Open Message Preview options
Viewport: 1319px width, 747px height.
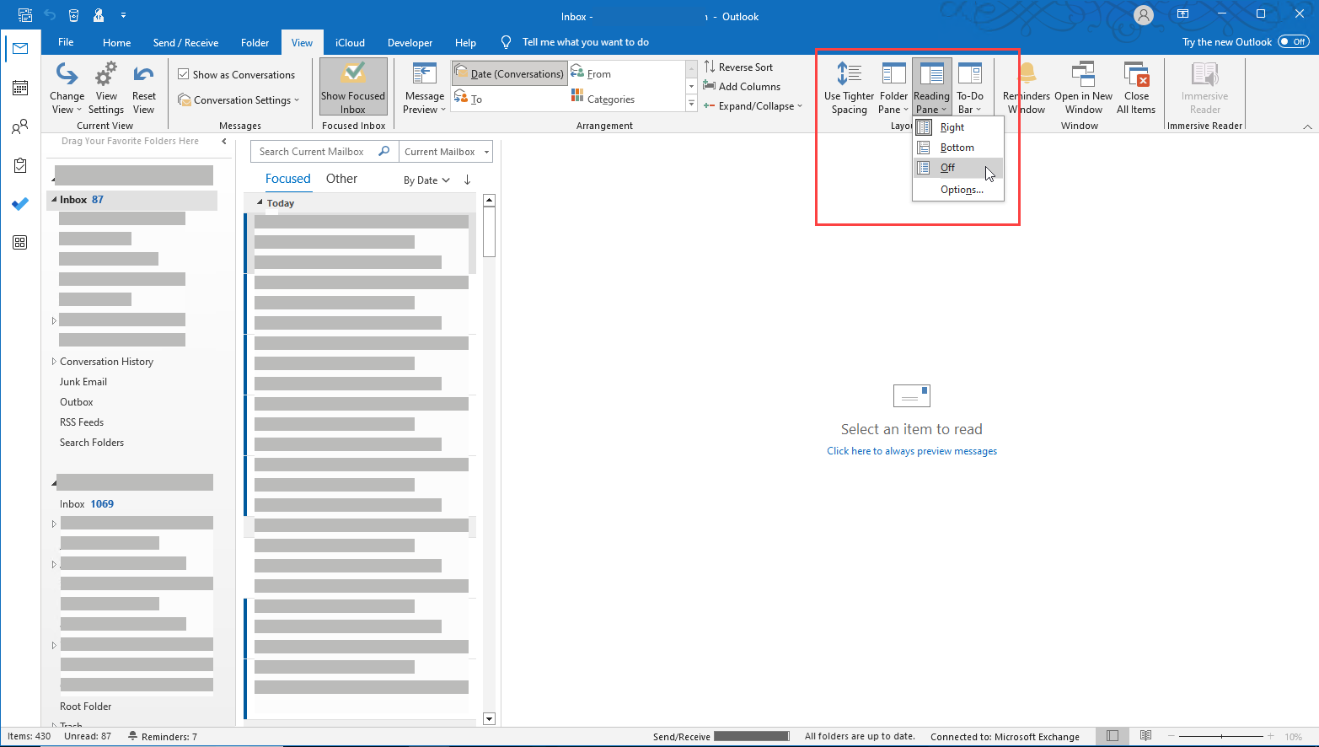(424, 87)
